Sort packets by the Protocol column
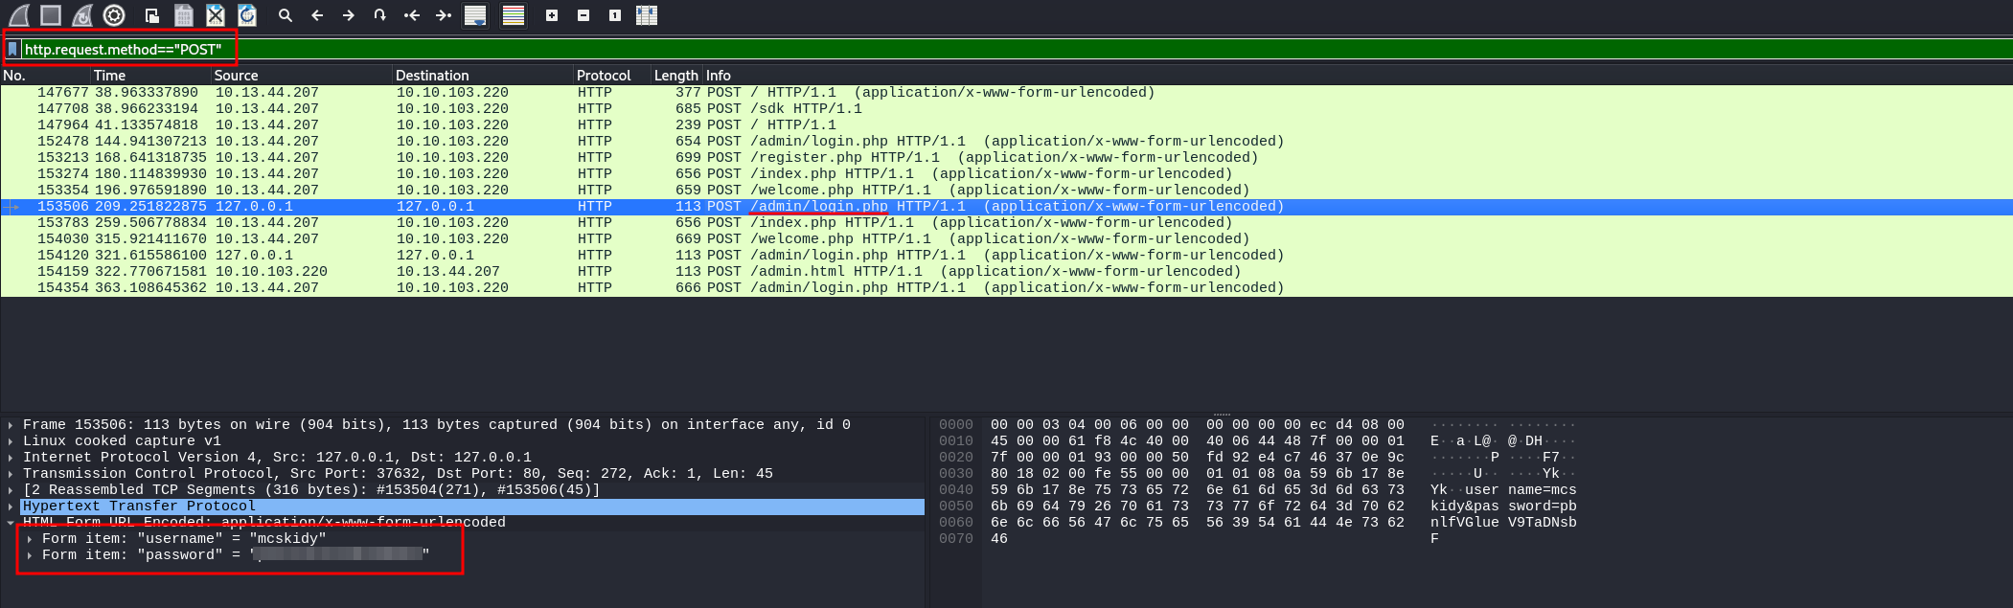2013x608 pixels. click(x=604, y=76)
